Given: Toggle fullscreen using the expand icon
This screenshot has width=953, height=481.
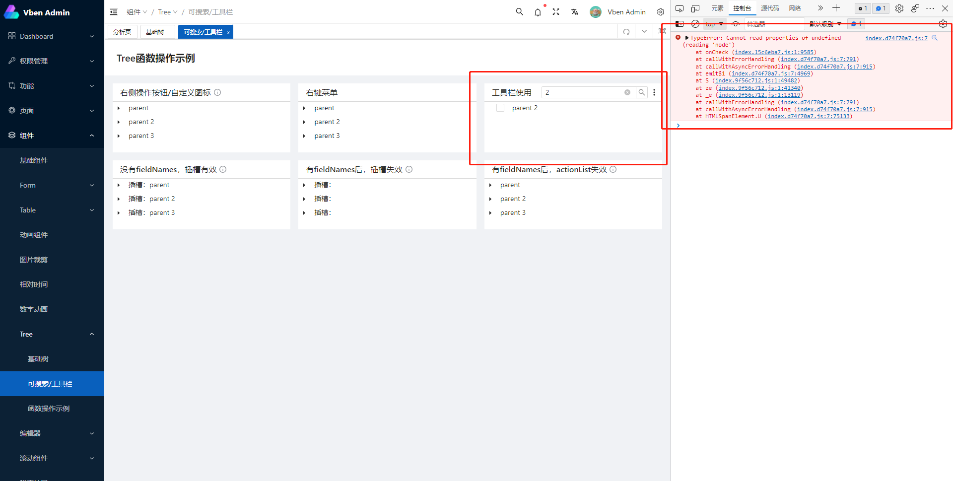Looking at the screenshot, I should [556, 11].
